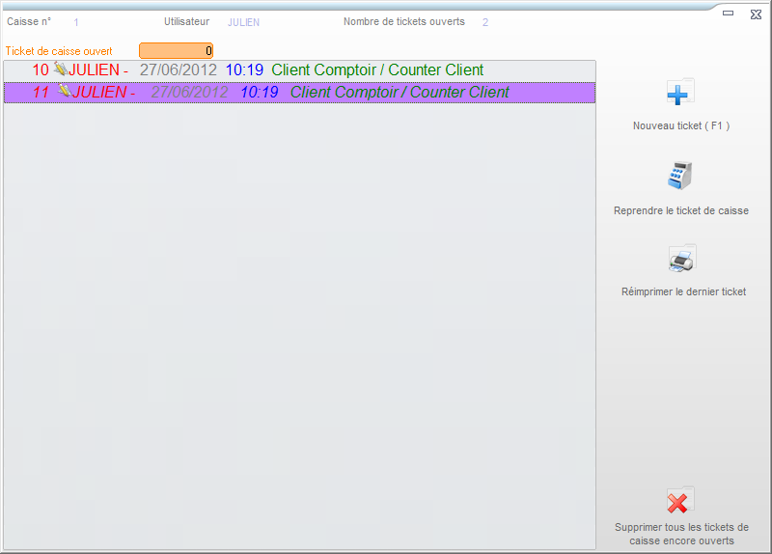
Task: Click the 27/06/2012 date on ticket 10
Action: click(x=179, y=70)
